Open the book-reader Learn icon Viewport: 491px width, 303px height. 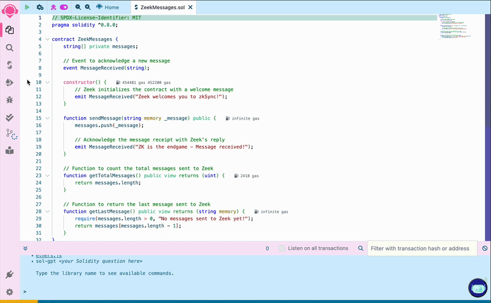[x=10, y=150]
